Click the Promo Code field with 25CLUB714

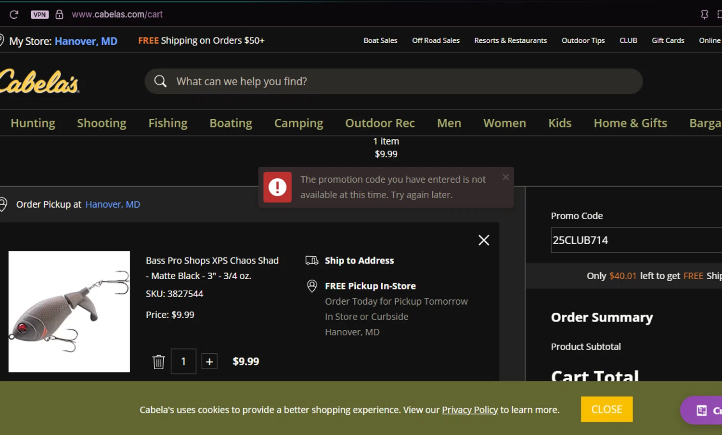coord(636,240)
